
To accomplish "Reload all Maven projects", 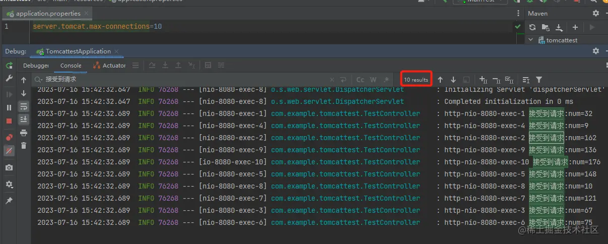I will [532, 27].
